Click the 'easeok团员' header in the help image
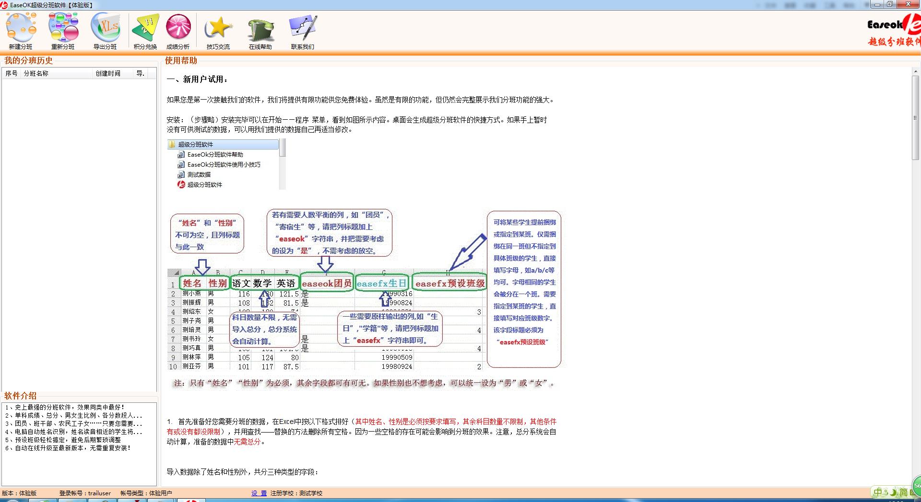This screenshot has width=921, height=502. [x=327, y=283]
